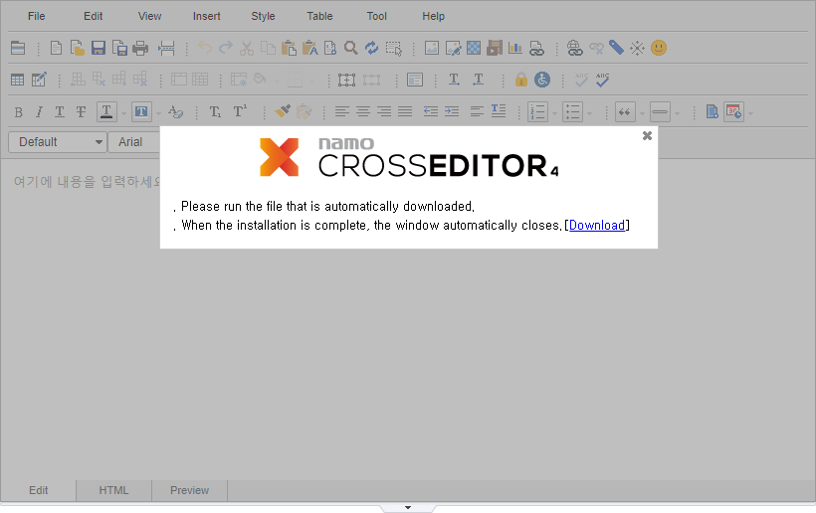The height and width of the screenshot is (513, 816).
Task: Click the wheelchair accessibility icon
Action: [x=542, y=80]
